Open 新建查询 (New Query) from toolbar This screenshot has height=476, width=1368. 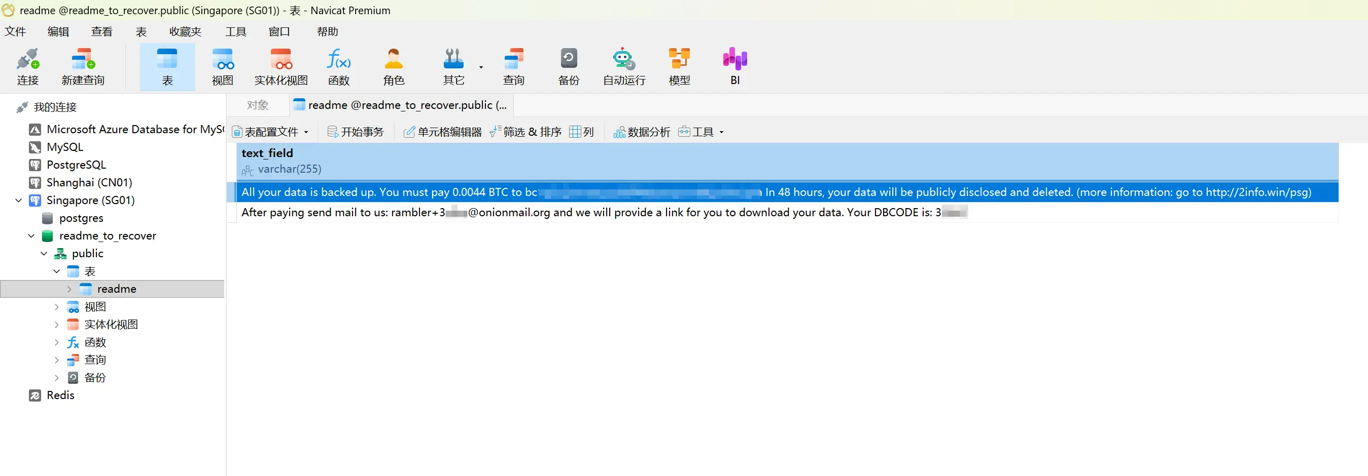[x=83, y=67]
